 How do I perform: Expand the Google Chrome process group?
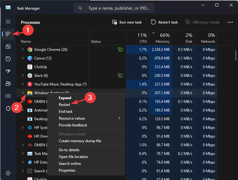(23, 50)
